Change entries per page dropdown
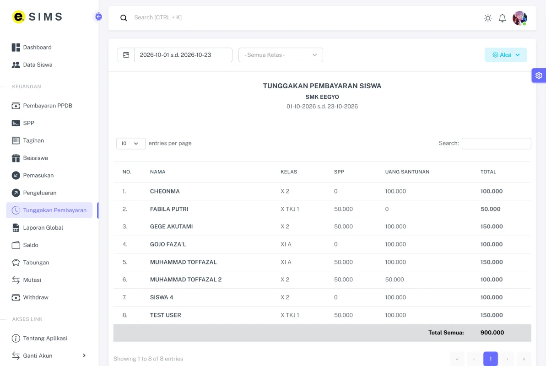The width and height of the screenshot is (546, 366). point(130,144)
